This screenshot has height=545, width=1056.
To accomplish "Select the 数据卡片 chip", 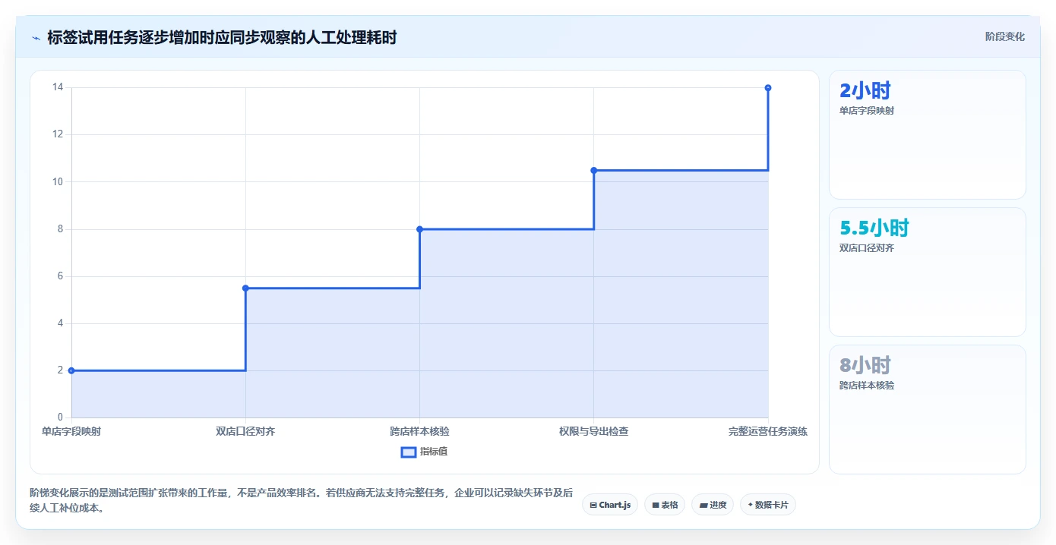I will pyautogui.click(x=768, y=505).
